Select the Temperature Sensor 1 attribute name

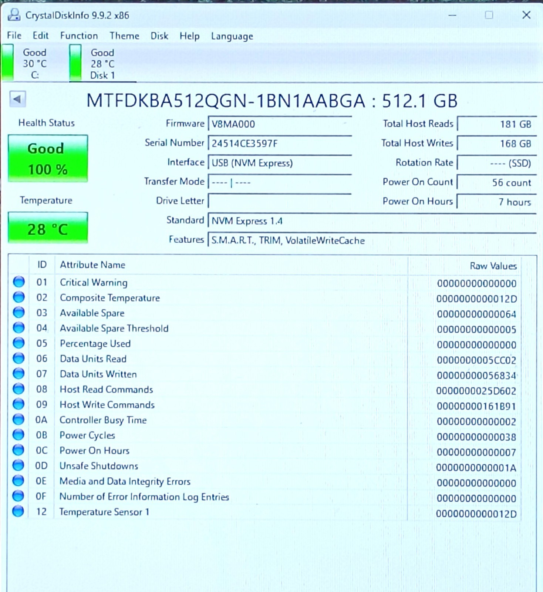click(104, 512)
